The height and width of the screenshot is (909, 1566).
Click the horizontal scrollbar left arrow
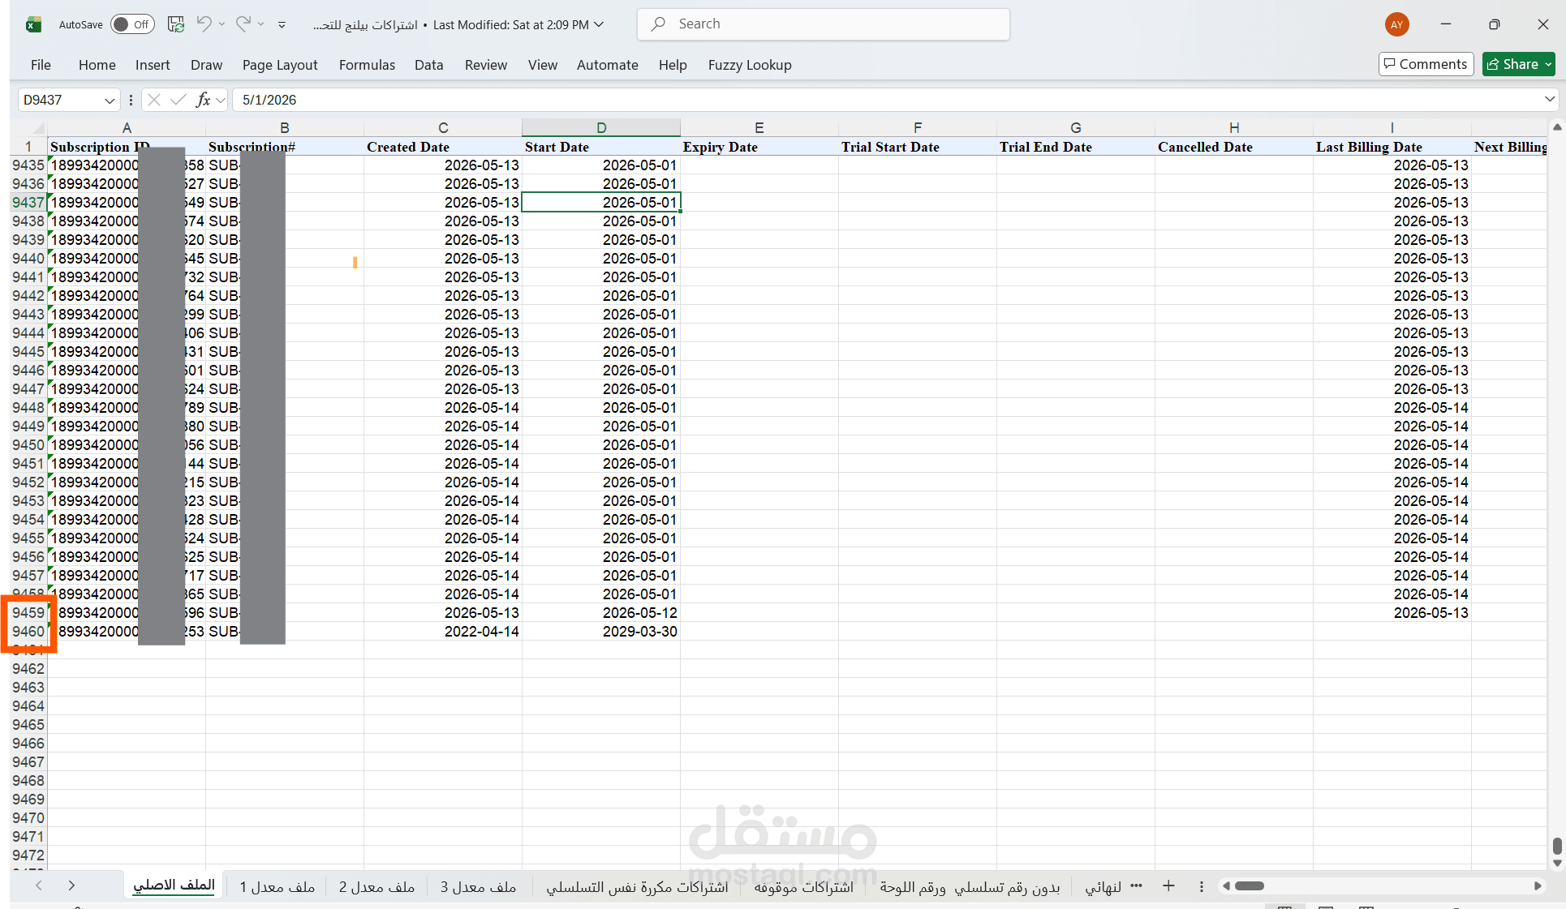pyautogui.click(x=1226, y=886)
